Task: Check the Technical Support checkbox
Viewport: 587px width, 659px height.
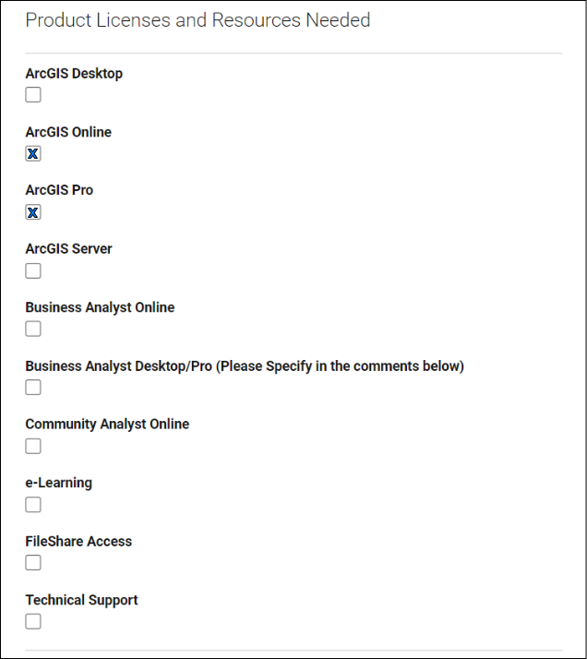Action: point(33,621)
